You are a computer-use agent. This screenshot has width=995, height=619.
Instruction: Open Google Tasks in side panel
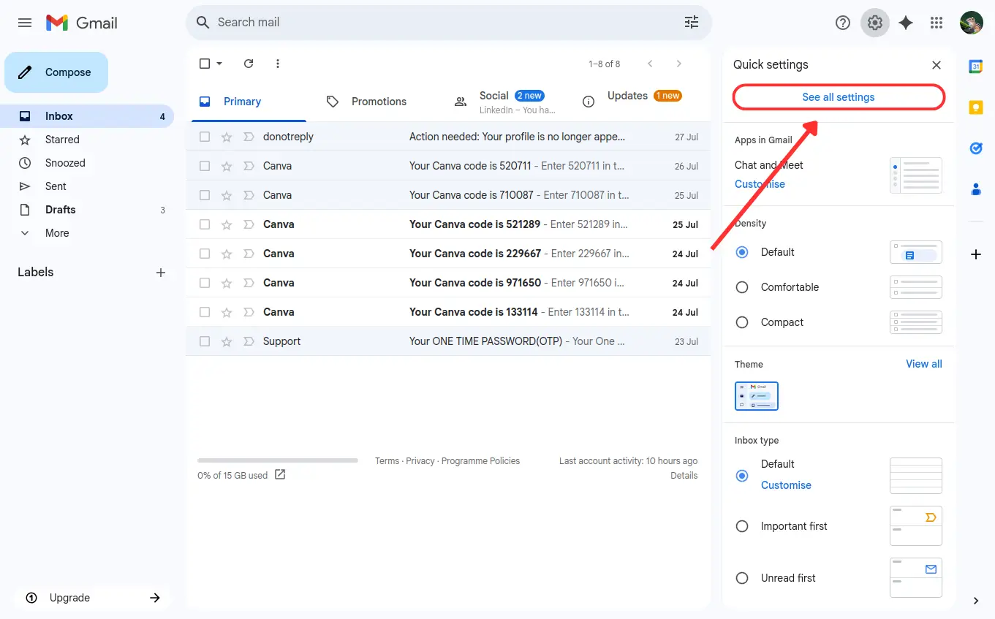[x=975, y=148]
